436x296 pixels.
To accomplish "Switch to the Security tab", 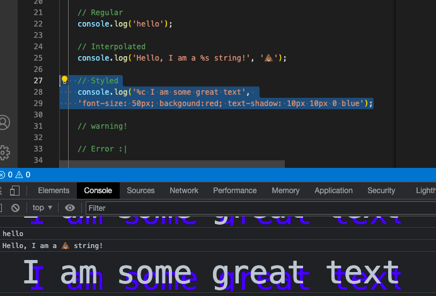I will pos(381,191).
